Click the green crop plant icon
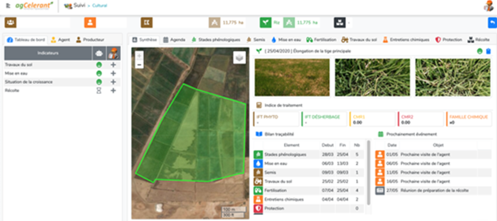 (265, 23)
